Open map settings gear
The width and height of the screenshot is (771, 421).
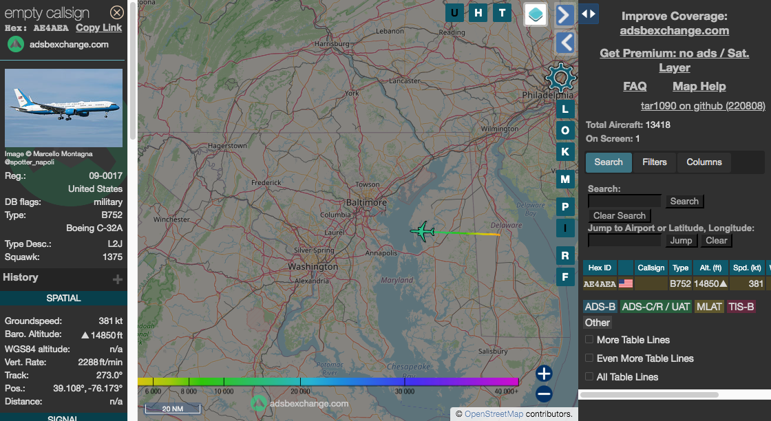(x=560, y=78)
